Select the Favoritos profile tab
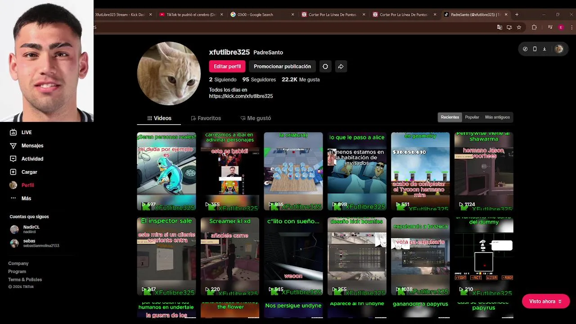576x324 pixels. 206,118
